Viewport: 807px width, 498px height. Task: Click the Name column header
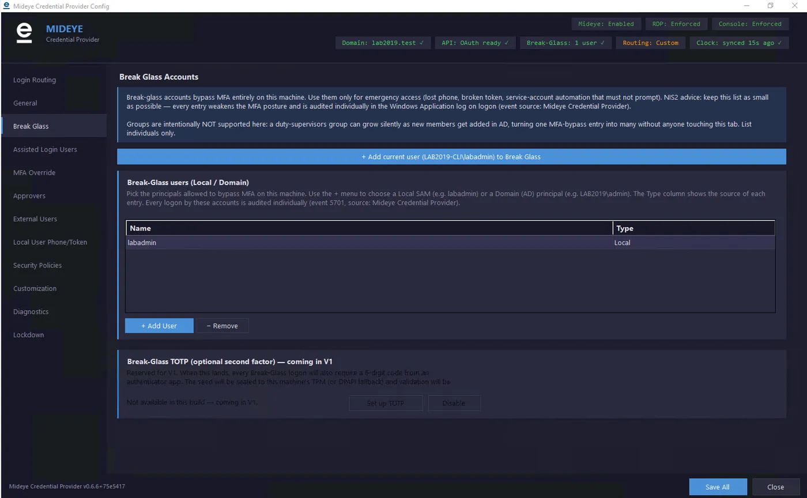369,228
